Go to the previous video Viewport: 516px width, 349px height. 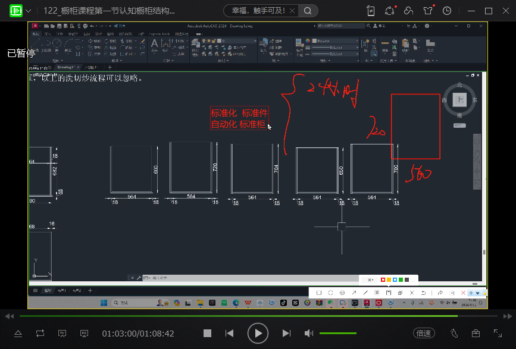(229, 334)
